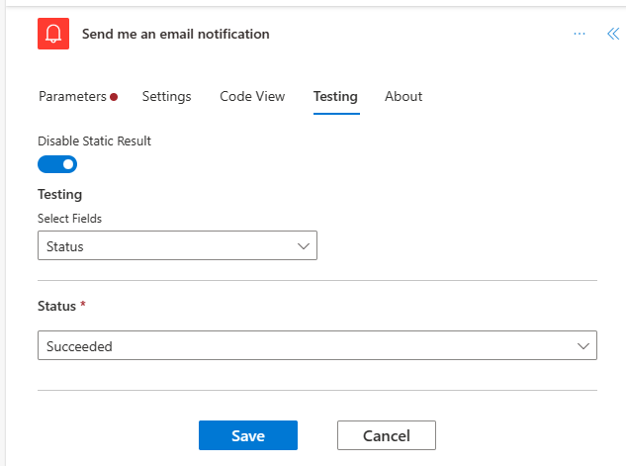626x466 pixels.
Task: Switch to the Parameters tab
Action: click(71, 96)
